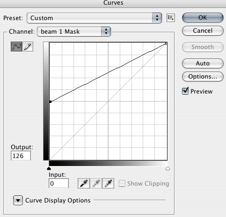Click the white input slider triangle
The height and width of the screenshot is (217, 226).
168,168
